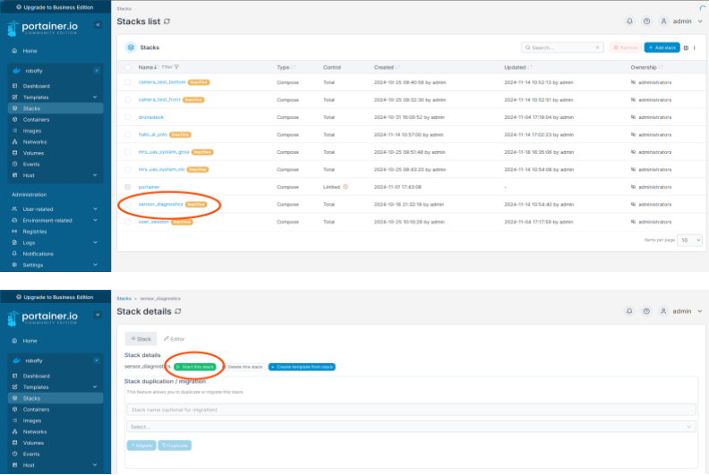This screenshot has height=475, width=709.
Task: Open the items per page dropdown
Action: [x=689, y=240]
